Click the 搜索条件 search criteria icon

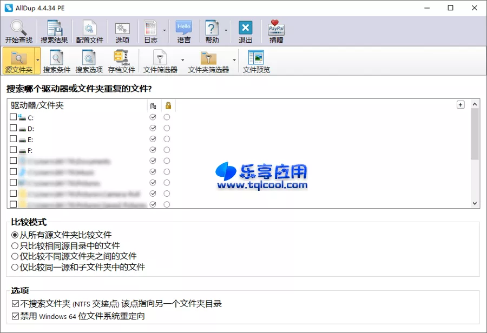pos(56,59)
